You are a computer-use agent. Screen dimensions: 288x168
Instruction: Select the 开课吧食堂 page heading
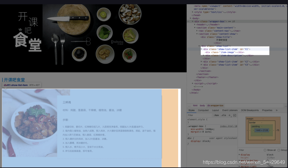tap(14, 80)
